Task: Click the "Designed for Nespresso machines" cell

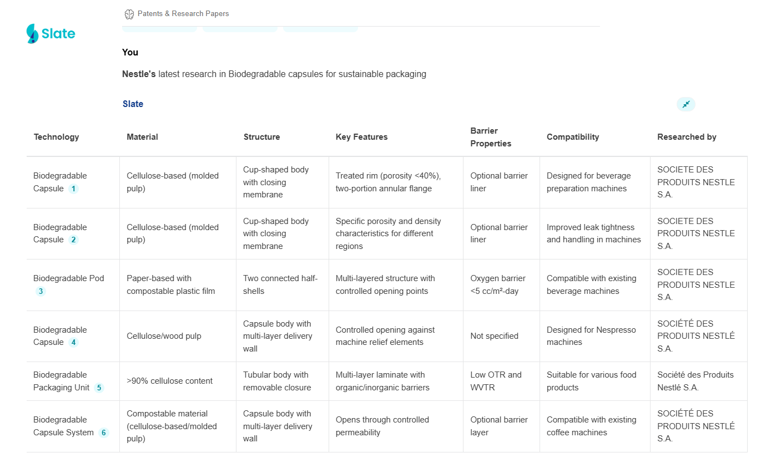Action: tap(591, 336)
